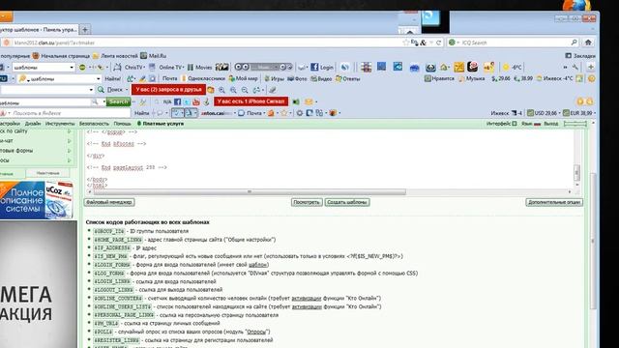Expand the 'ск по сайту' sidebar item arrow
The image size is (619, 348).
pyautogui.click(x=70, y=131)
